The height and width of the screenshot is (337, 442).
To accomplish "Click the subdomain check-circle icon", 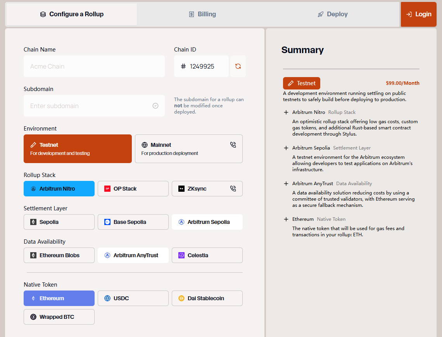I will coord(155,106).
